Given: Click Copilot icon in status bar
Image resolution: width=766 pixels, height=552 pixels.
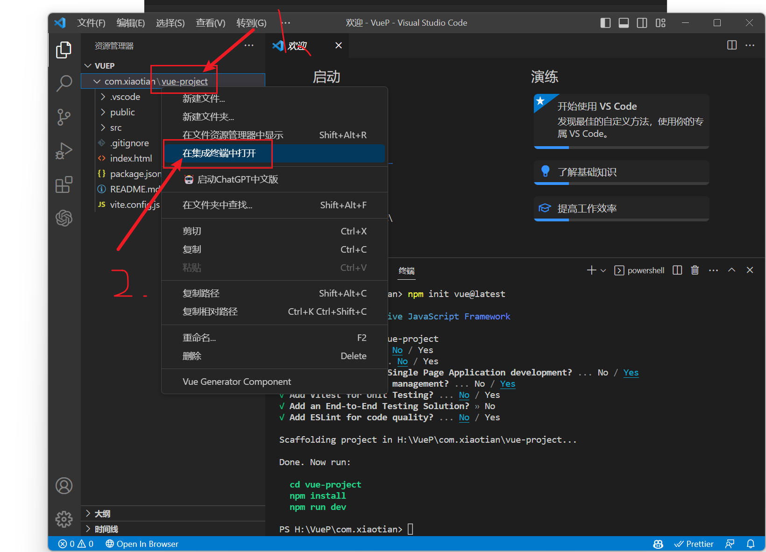Looking at the screenshot, I should coord(658,544).
